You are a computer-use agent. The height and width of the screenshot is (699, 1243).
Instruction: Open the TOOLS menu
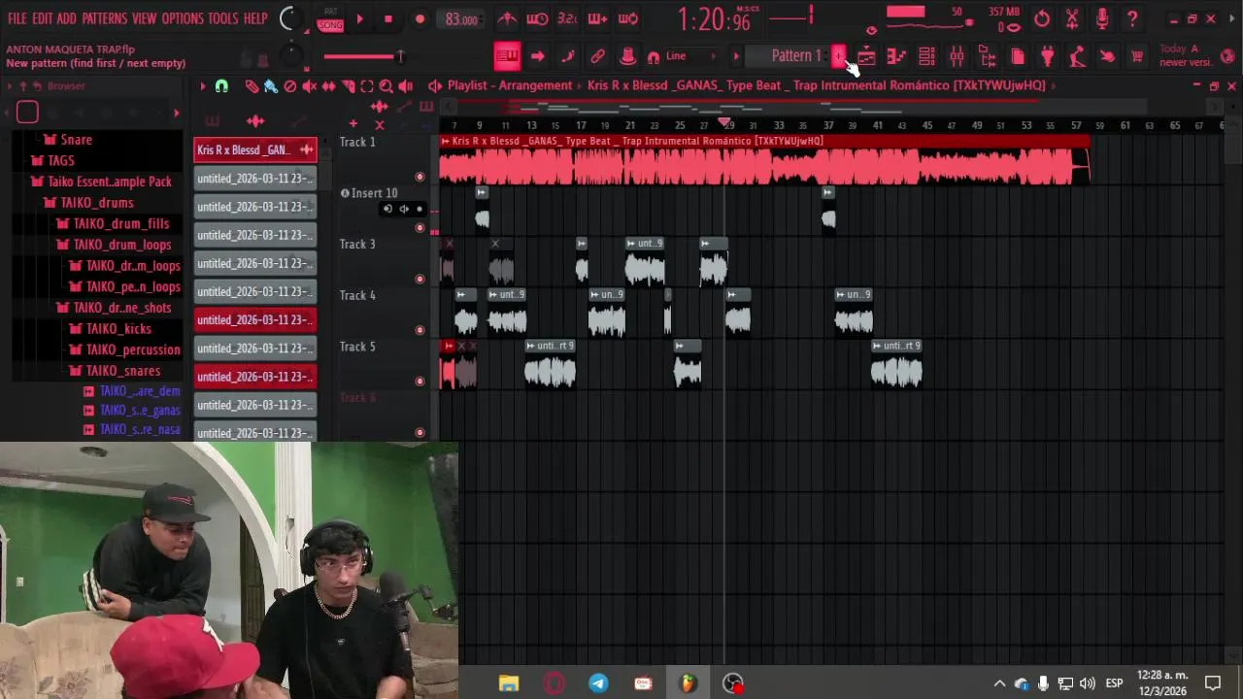(222, 18)
